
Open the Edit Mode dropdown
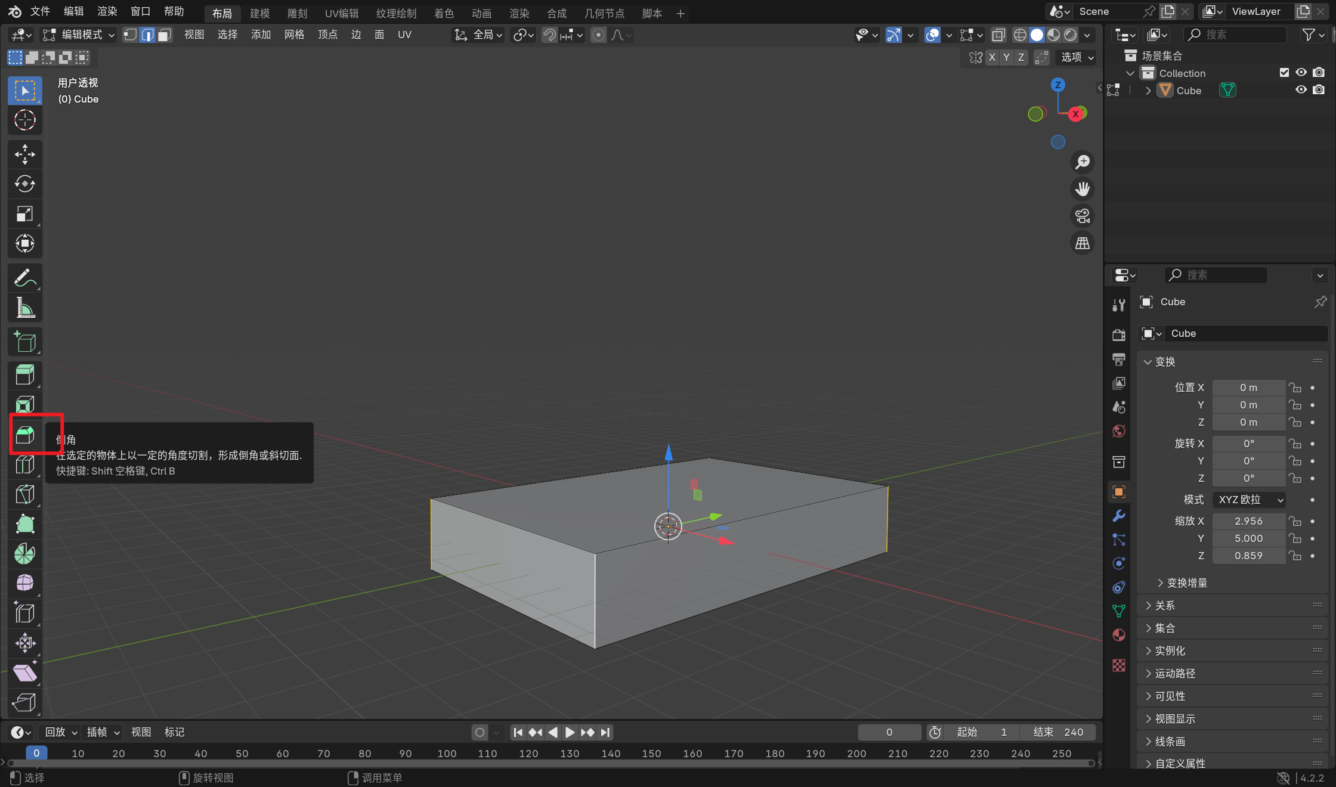[x=79, y=35]
